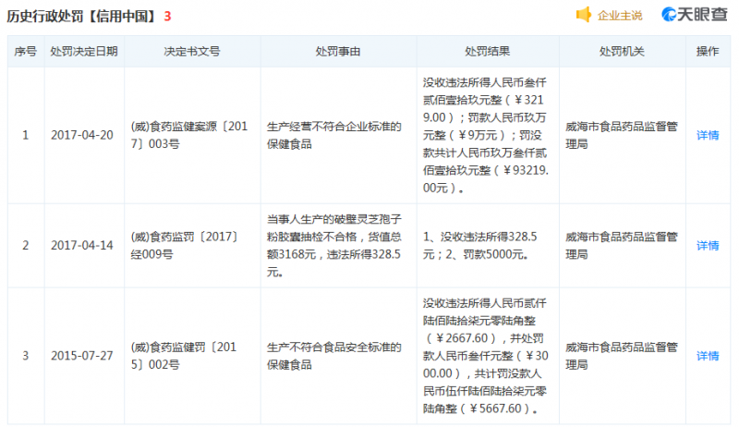Click the 处罚机关 column header
Image resolution: width=739 pixels, height=427 pixels.
(x=622, y=52)
